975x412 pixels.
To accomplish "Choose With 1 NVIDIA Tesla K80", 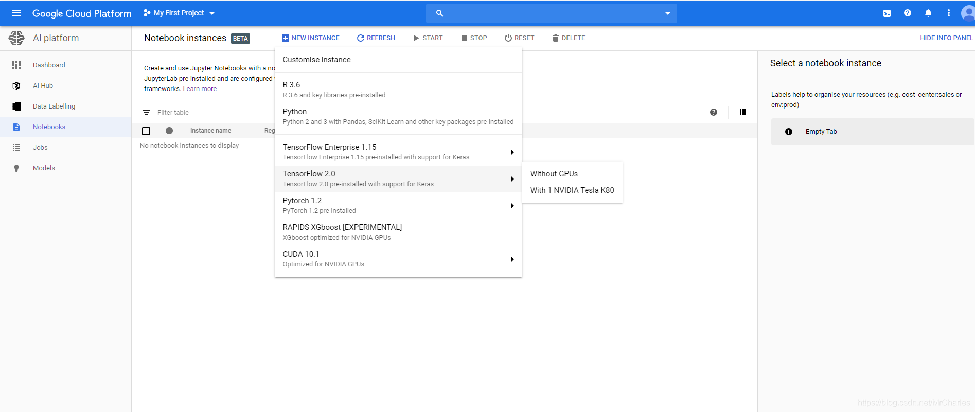I will pyautogui.click(x=572, y=190).
